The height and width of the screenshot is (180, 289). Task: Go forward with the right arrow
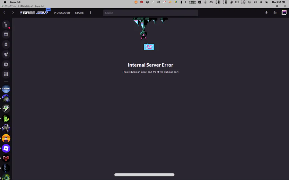[x=13, y=13]
